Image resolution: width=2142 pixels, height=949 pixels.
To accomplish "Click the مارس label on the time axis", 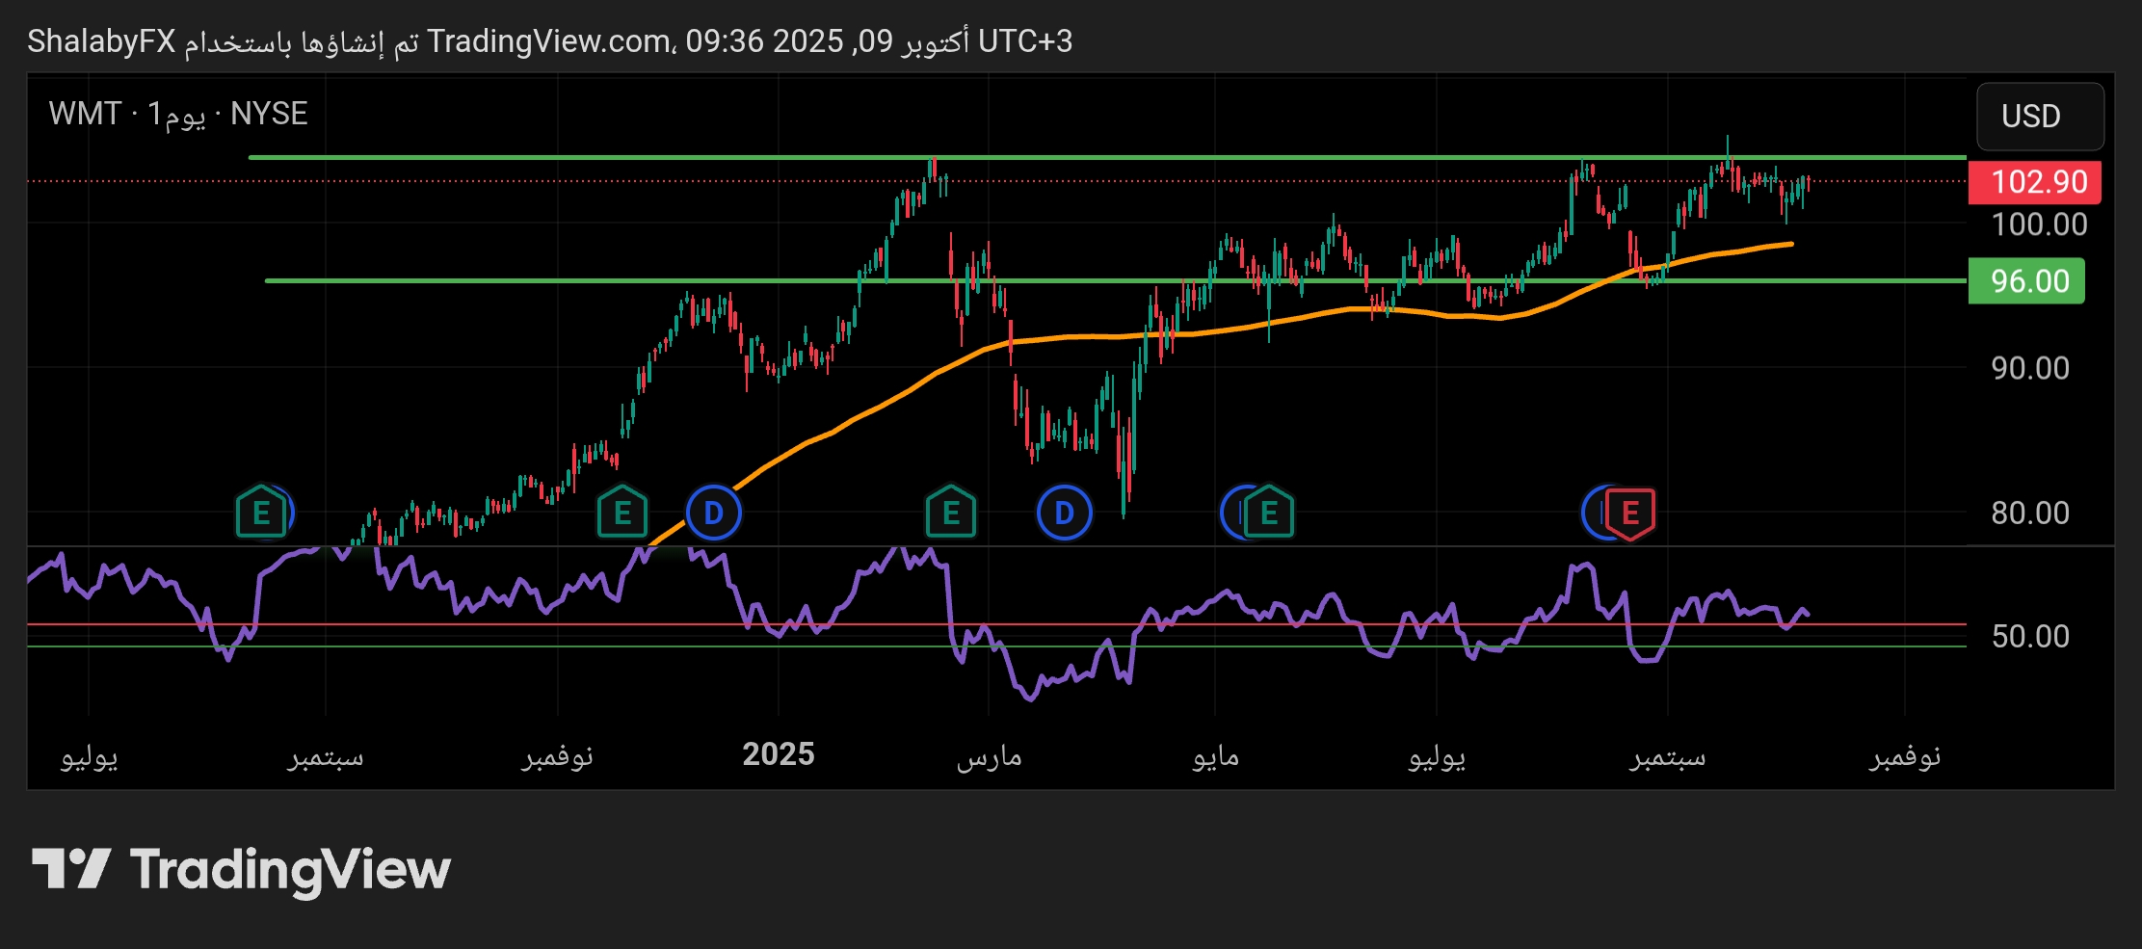I will (989, 756).
